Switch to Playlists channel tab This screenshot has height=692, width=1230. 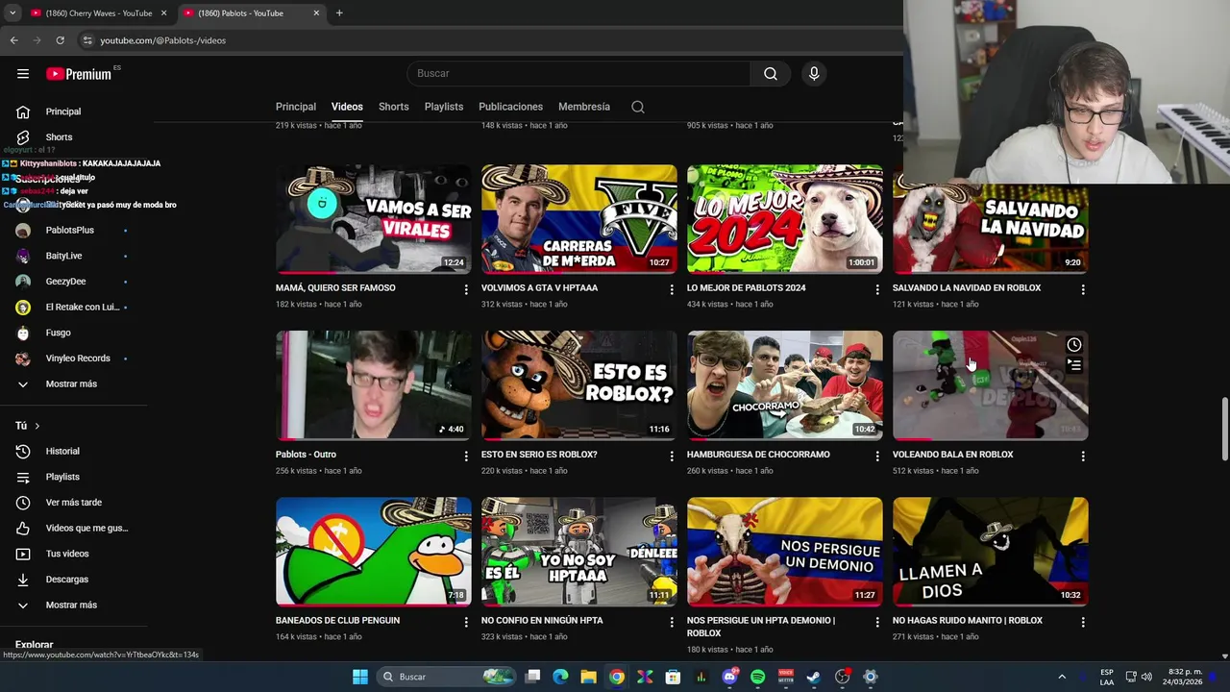pos(444,107)
